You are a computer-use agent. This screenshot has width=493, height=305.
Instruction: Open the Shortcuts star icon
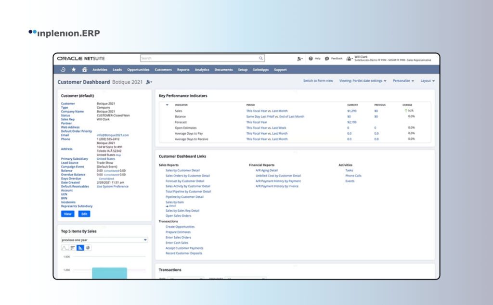point(74,69)
